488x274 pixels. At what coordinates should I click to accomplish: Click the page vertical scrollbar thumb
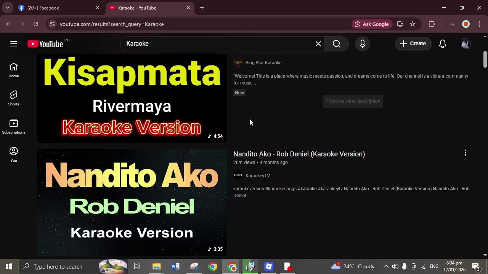coord(485,59)
